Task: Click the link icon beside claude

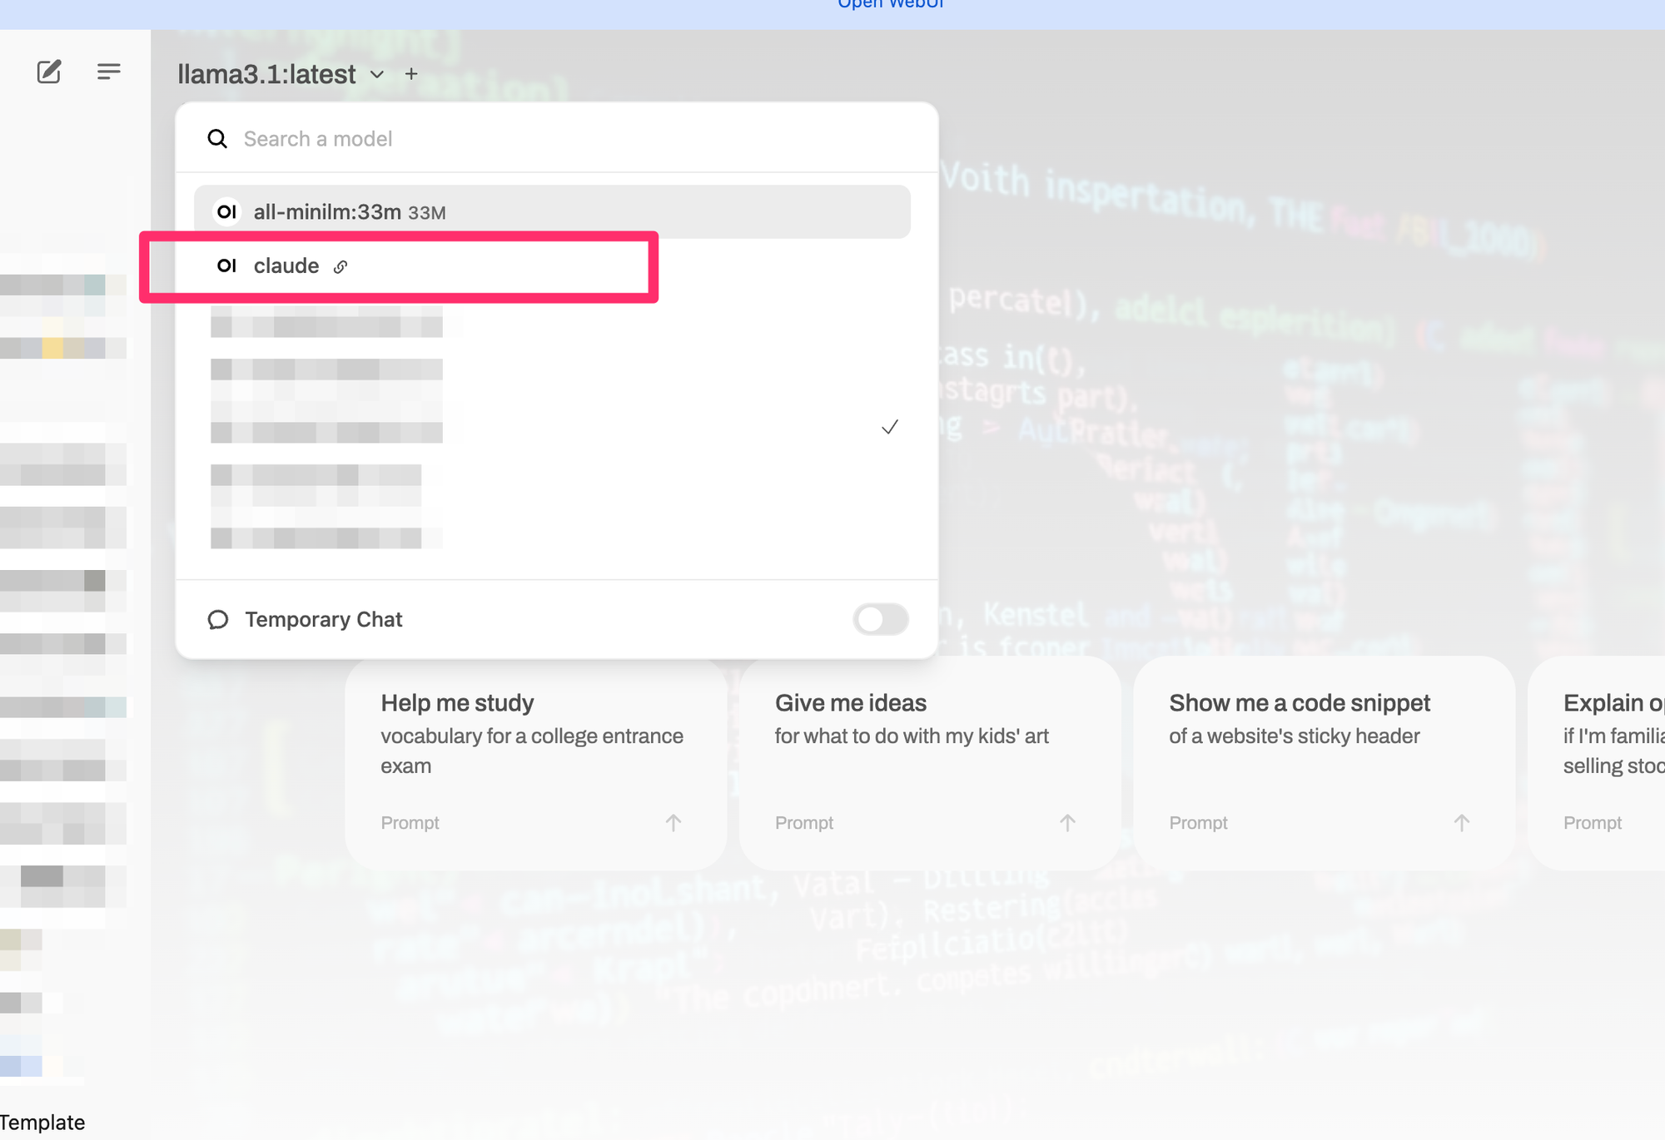Action: (340, 267)
